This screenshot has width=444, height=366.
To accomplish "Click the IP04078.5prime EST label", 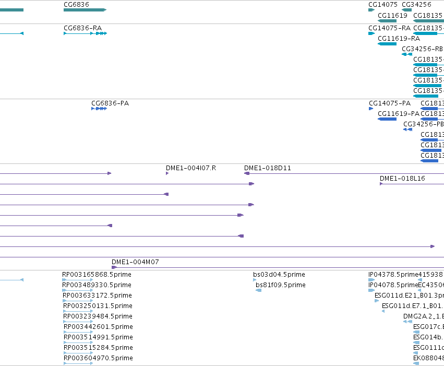I will click(393, 285).
